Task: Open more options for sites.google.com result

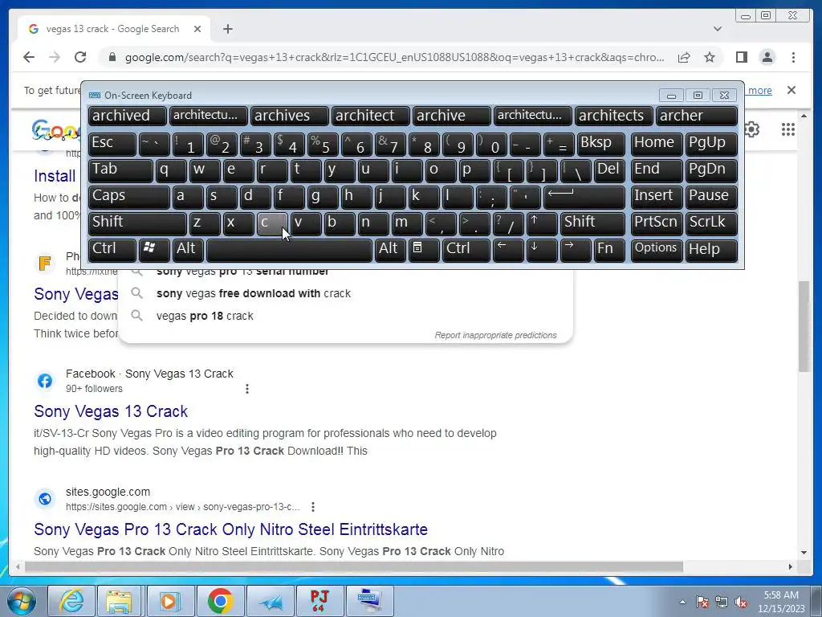Action: pos(313,507)
